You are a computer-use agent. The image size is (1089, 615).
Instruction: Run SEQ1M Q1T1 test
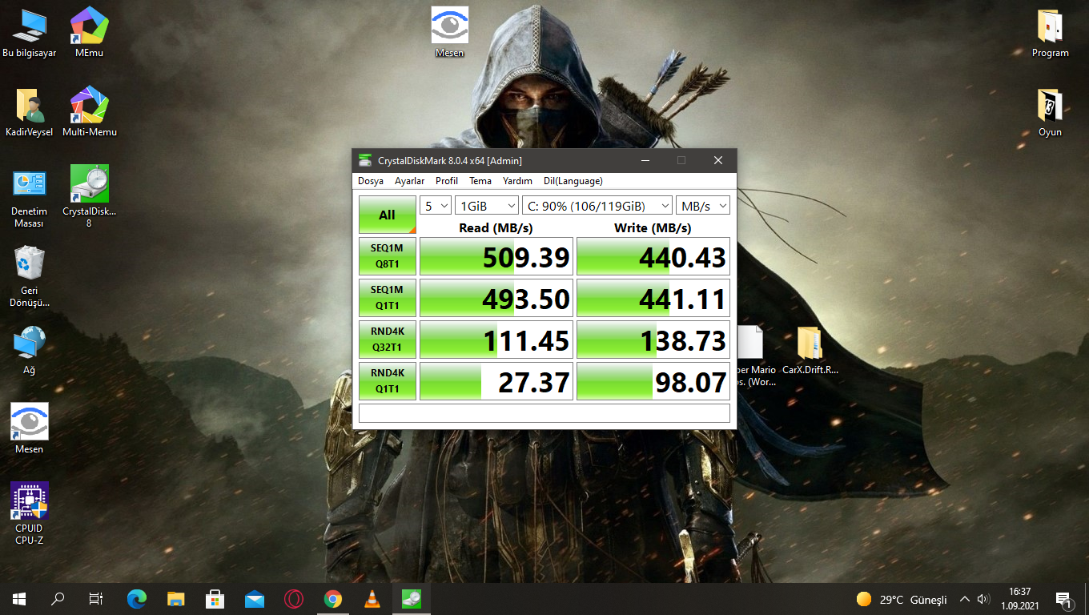(x=388, y=298)
